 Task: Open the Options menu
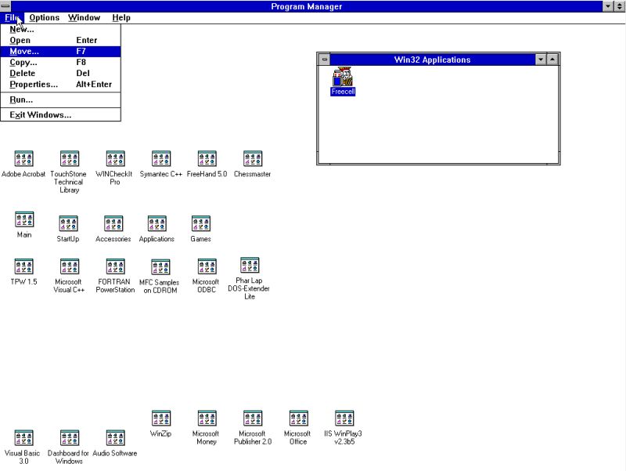click(x=45, y=17)
